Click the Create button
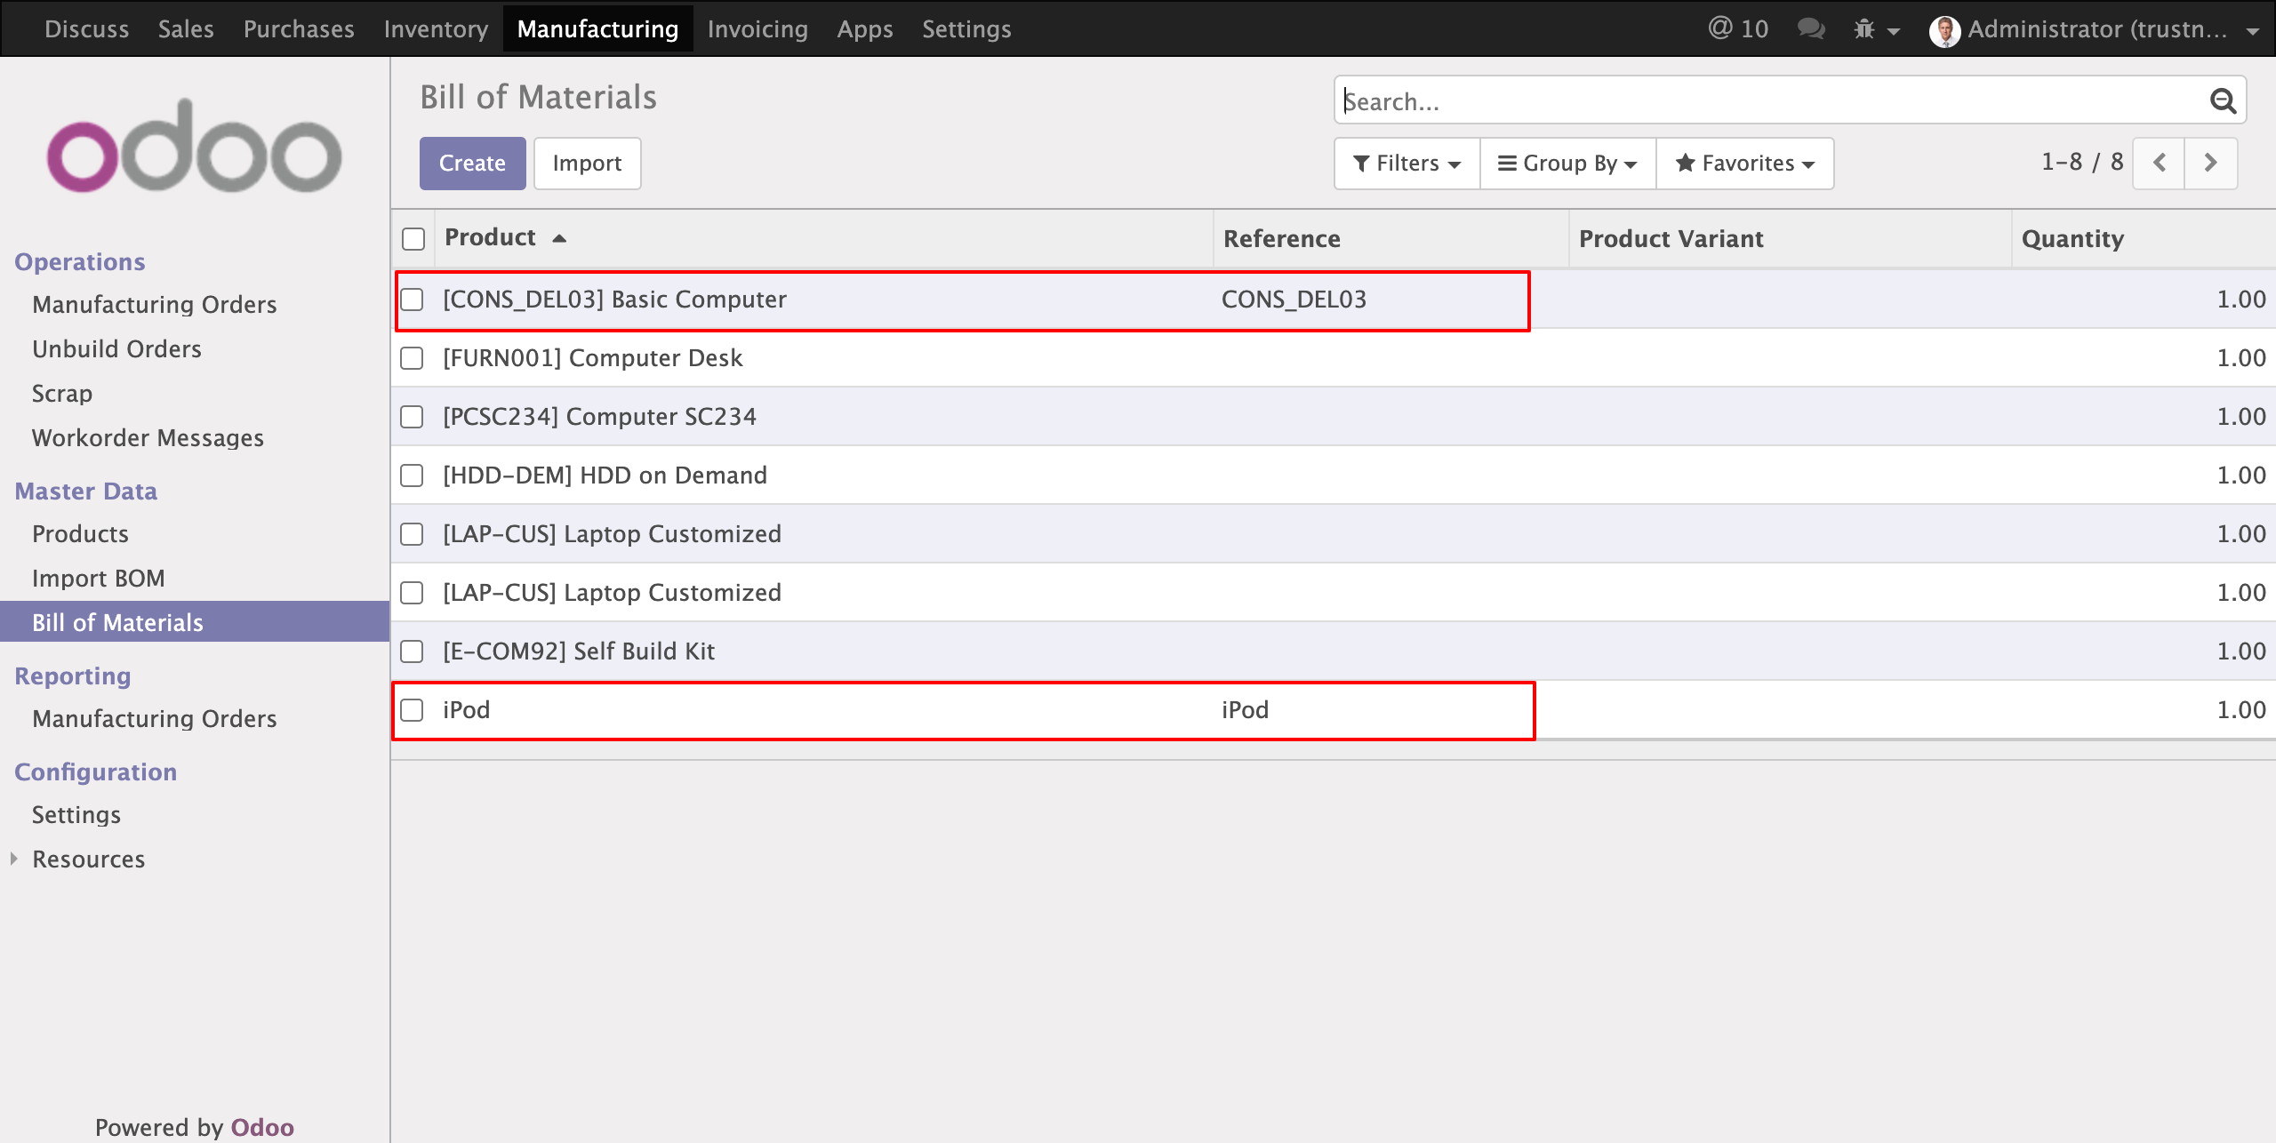Image resolution: width=2276 pixels, height=1143 pixels. point(472,164)
